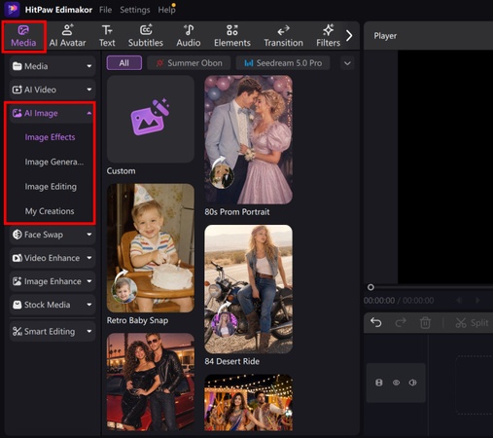
Task: Open the Filters tab
Action: point(328,36)
